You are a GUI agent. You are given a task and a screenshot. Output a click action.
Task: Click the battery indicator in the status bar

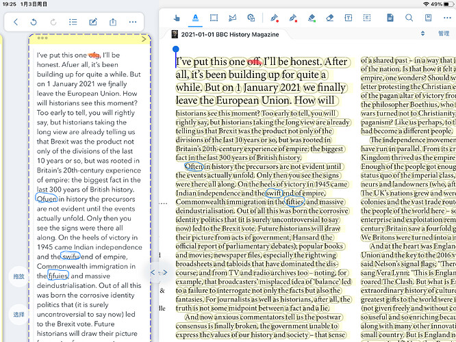448,4
